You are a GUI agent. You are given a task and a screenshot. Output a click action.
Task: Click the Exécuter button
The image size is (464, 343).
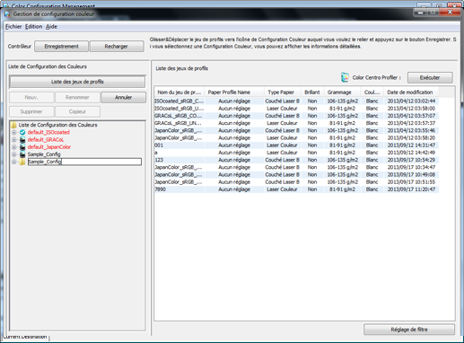click(x=430, y=77)
